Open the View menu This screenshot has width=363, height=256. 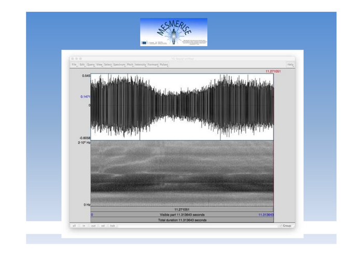[x=99, y=65]
